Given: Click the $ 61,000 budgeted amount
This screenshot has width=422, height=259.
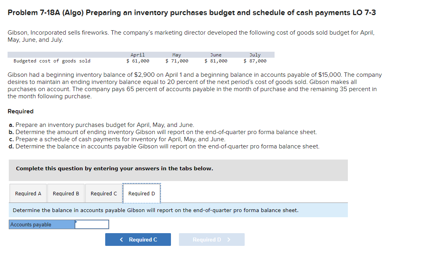Looking at the screenshot, I should click(x=137, y=61).
